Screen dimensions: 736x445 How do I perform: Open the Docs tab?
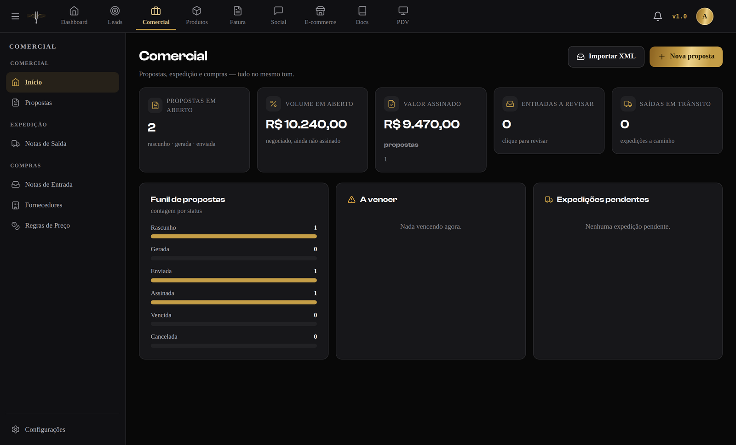[362, 16]
